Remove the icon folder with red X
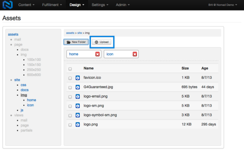The height and width of the screenshot is (151, 244). coord(135,54)
